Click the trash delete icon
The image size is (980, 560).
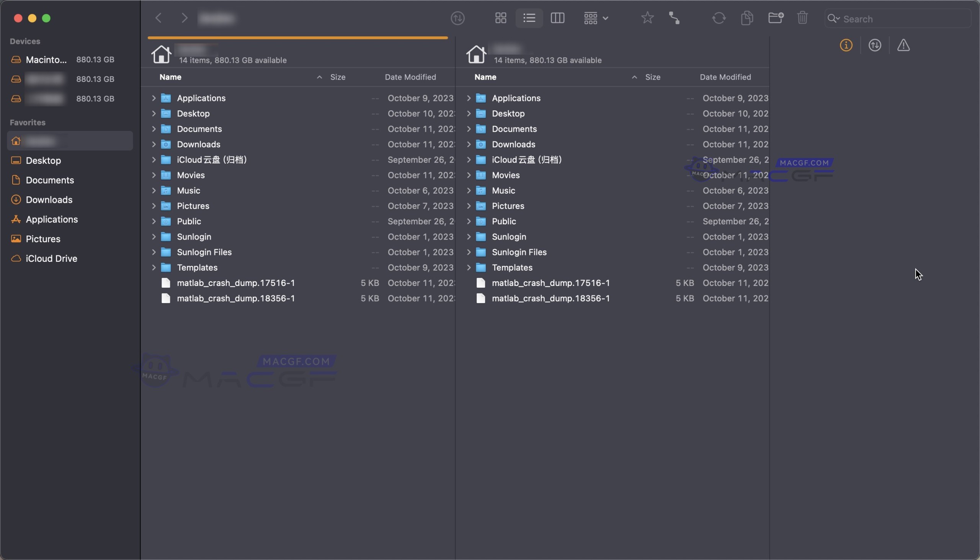802,18
